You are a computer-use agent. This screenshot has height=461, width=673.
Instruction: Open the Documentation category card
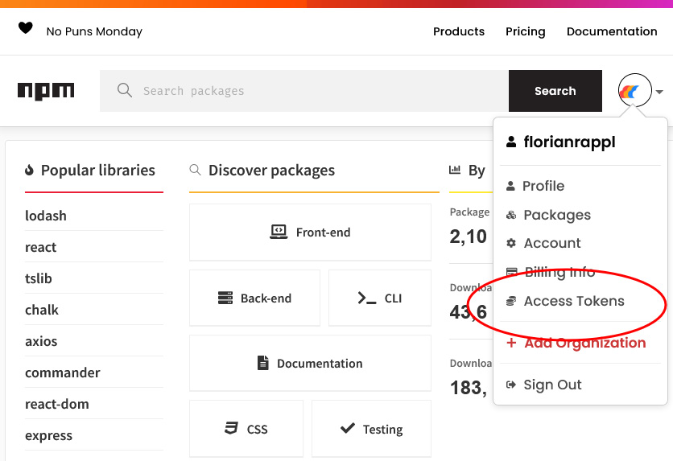[x=310, y=363]
